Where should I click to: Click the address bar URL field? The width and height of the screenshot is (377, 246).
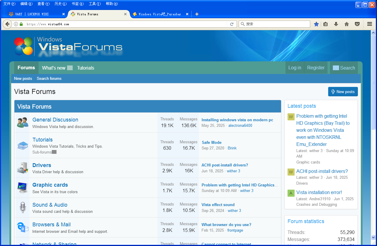coord(126,24)
